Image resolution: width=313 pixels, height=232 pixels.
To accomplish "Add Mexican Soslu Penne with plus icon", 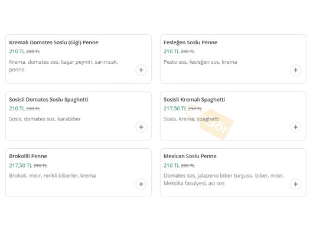I will click(296, 184).
